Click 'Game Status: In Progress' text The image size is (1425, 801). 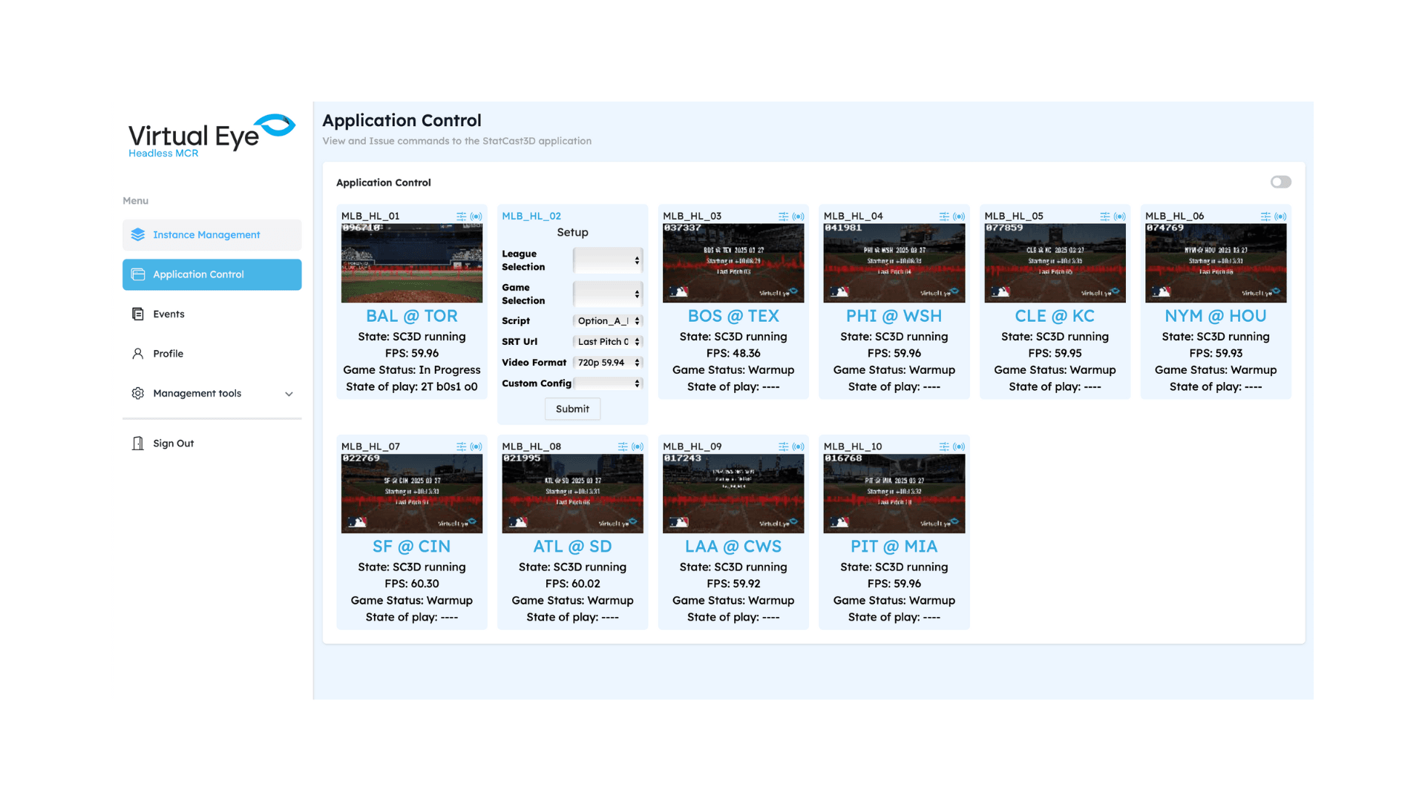pyautogui.click(x=412, y=370)
